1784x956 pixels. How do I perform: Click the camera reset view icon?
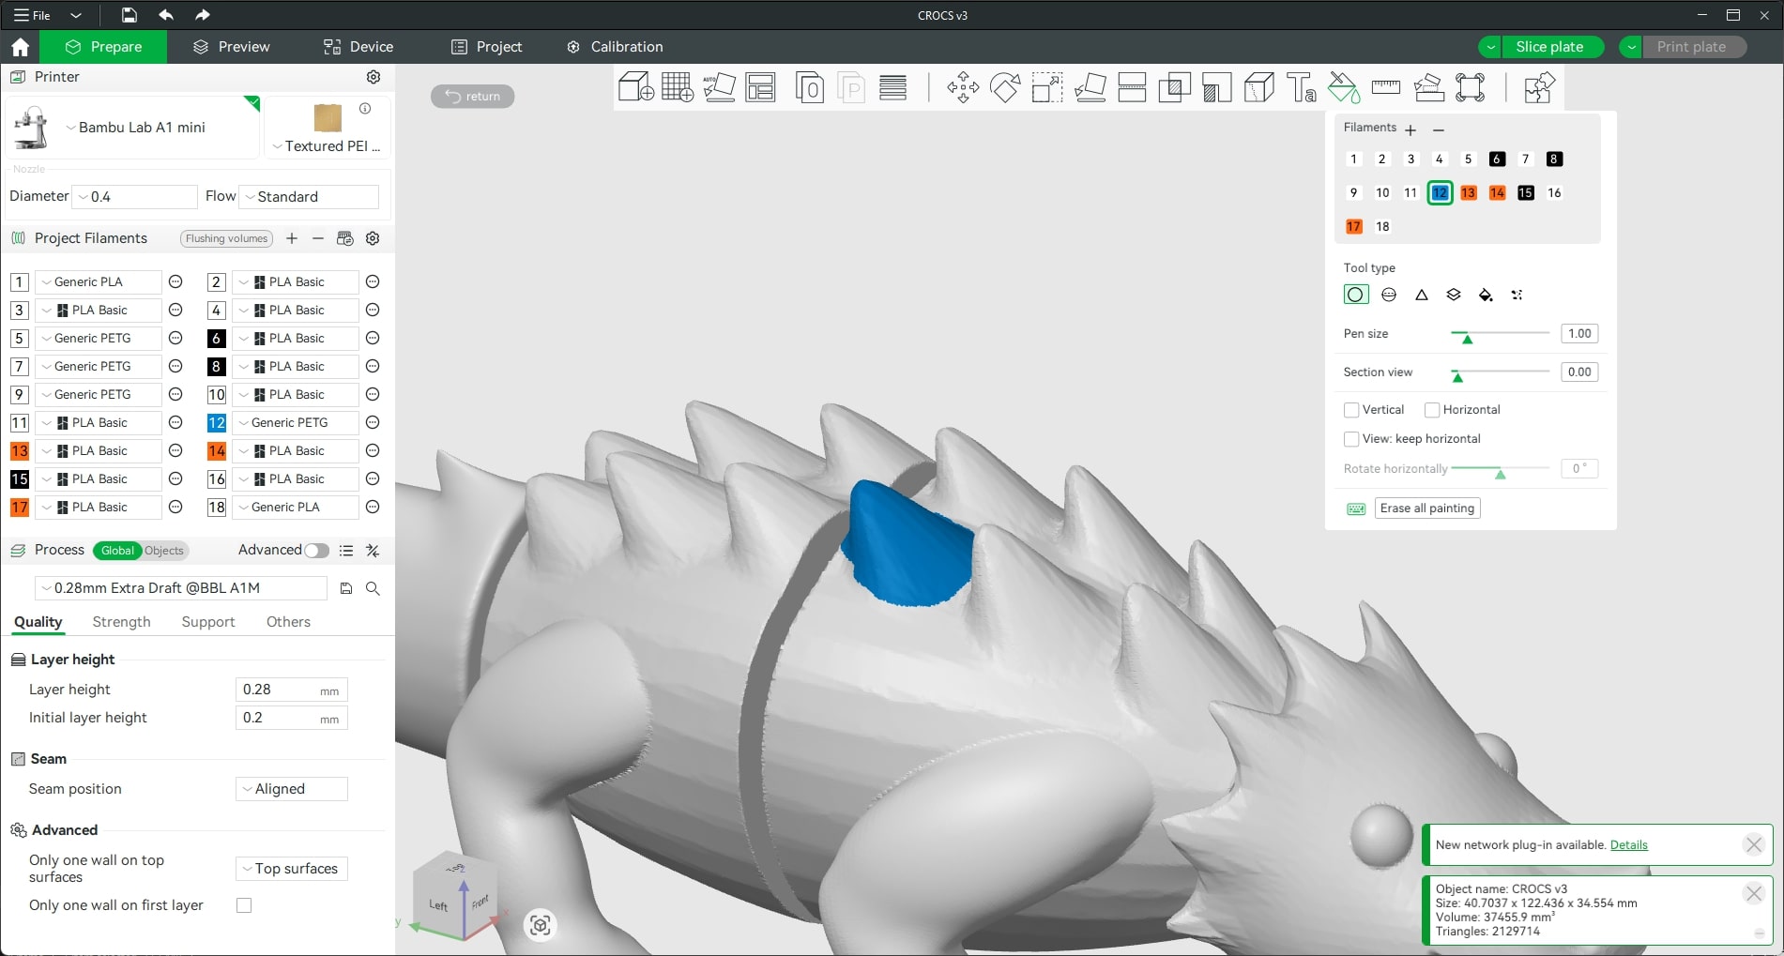[x=540, y=926]
